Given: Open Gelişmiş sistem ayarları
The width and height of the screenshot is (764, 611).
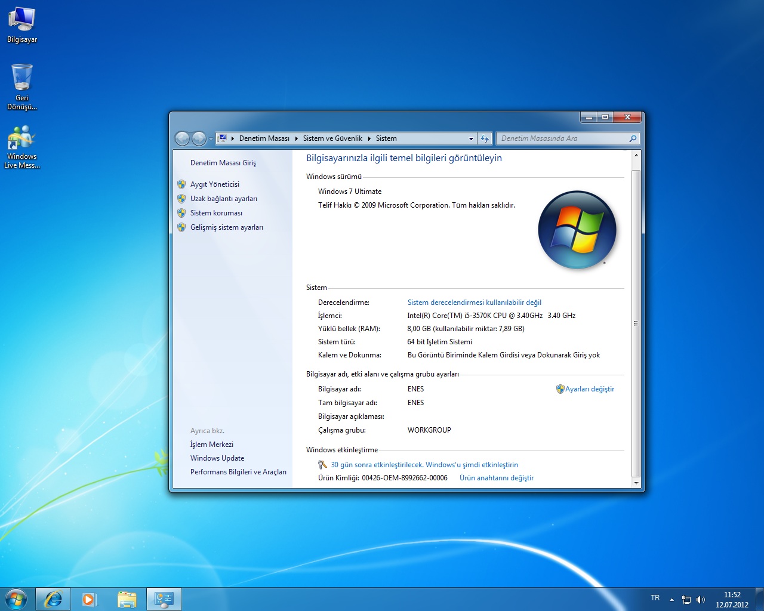Looking at the screenshot, I should 227,227.
